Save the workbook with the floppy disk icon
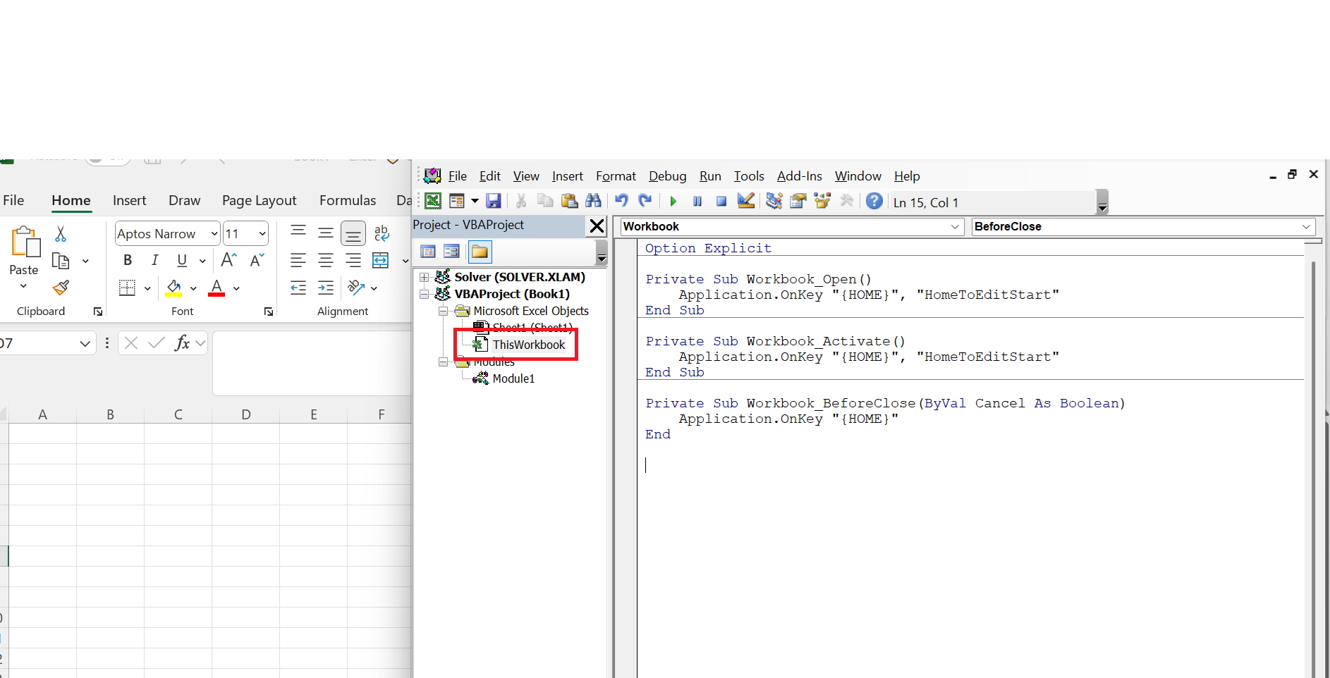The height and width of the screenshot is (678, 1330). point(494,202)
